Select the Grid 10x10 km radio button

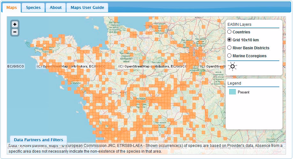pos(229,40)
